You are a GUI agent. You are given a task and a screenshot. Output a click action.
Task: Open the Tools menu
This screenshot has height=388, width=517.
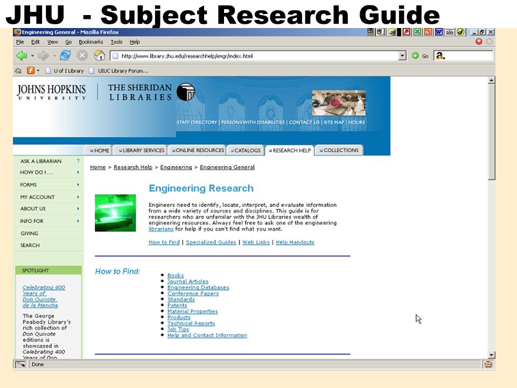tap(116, 42)
